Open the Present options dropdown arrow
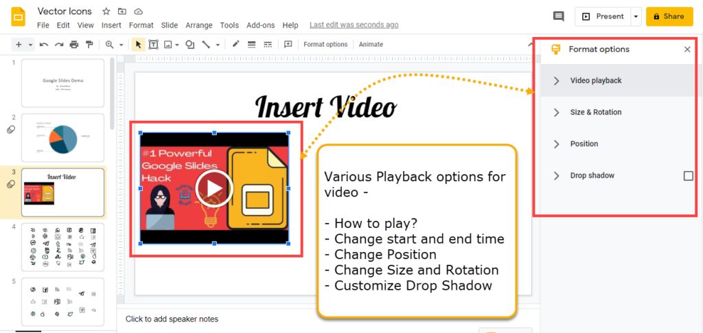This screenshot has height=333, width=703. pos(636,16)
